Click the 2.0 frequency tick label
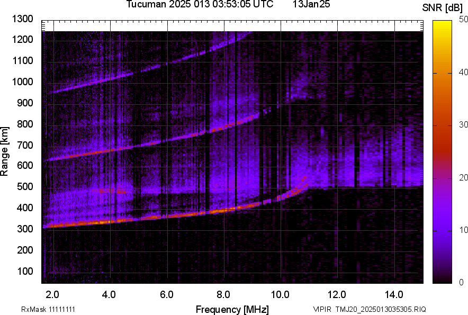Image resolution: width=468 pixels, height=315 pixels. pyautogui.click(x=53, y=294)
